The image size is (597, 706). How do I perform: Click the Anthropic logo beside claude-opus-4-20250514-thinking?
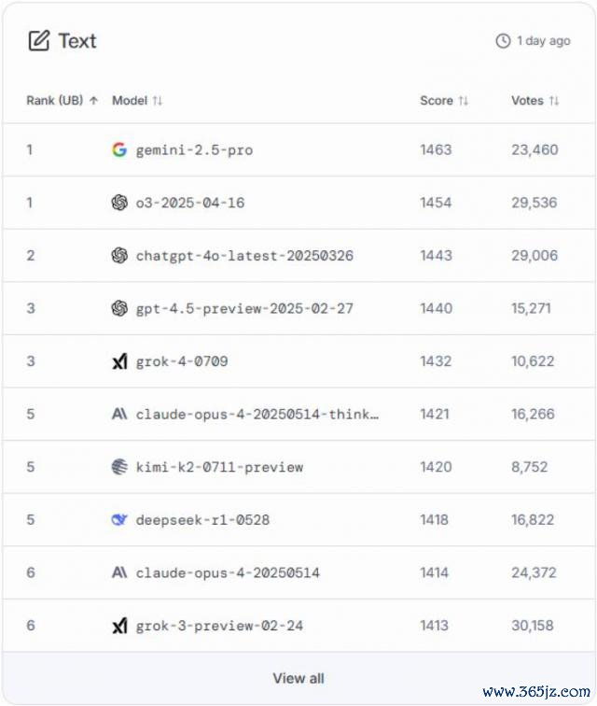[x=119, y=414]
